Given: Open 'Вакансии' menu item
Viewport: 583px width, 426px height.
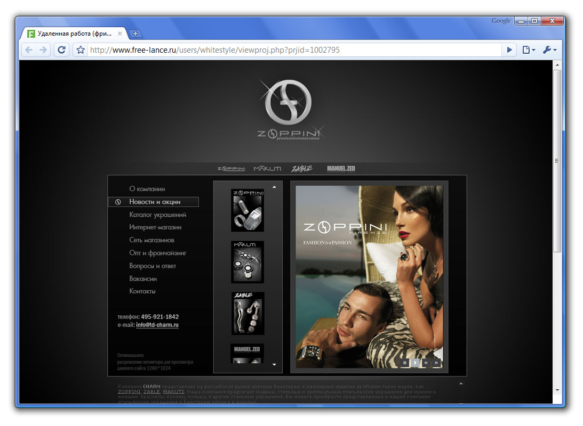Looking at the screenshot, I should pyautogui.click(x=143, y=278).
